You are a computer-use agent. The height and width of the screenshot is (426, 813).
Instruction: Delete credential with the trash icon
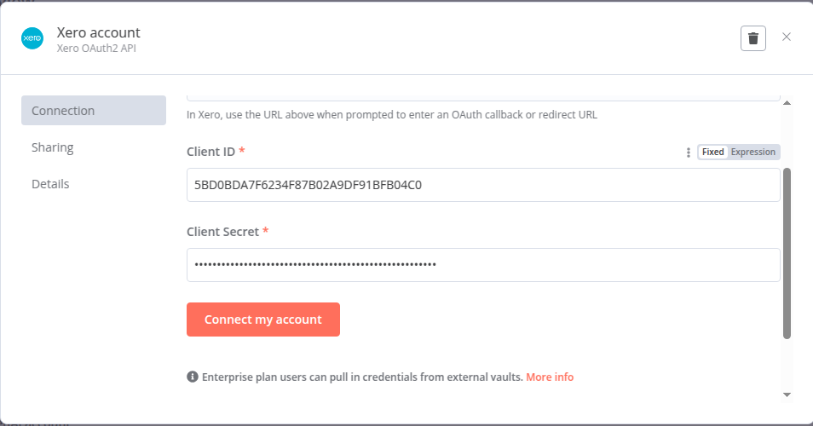click(x=753, y=37)
